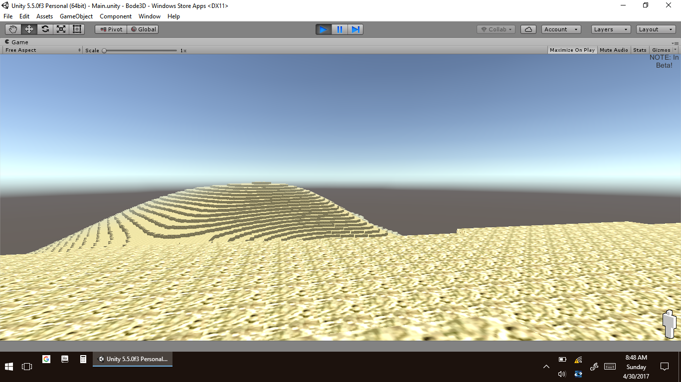Toggle Mute Audio in Game view
This screenshot has height=382, width=681.
pyautogui.click(x=614, y=50)
